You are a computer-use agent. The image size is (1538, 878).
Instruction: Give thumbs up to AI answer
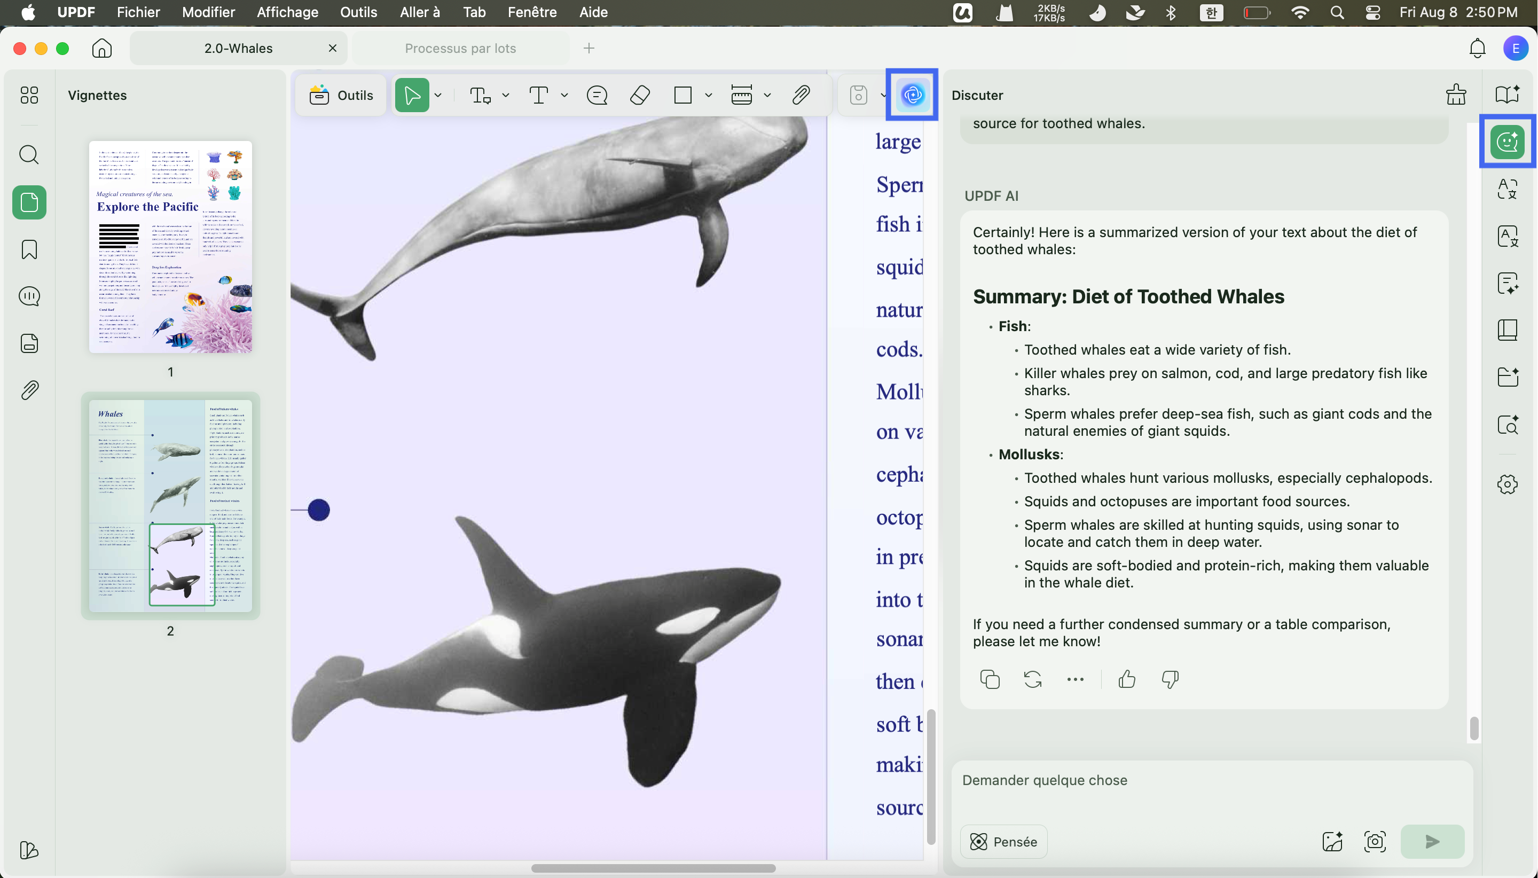[x=1126, y=680]
